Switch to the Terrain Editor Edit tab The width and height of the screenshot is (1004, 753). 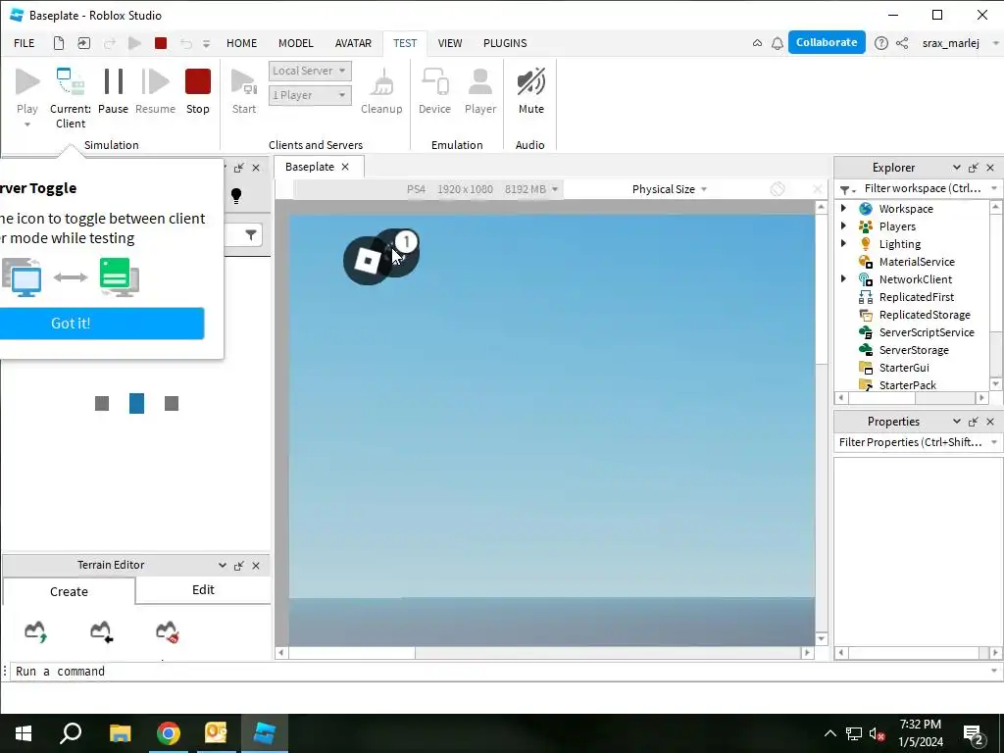[203, 589]
